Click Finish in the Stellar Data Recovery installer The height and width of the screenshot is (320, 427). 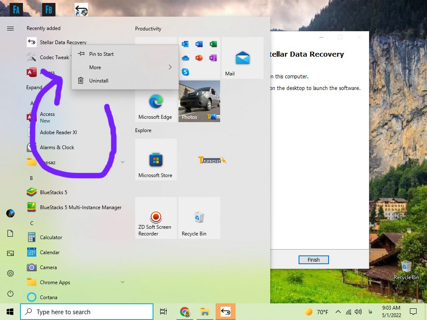314,260
